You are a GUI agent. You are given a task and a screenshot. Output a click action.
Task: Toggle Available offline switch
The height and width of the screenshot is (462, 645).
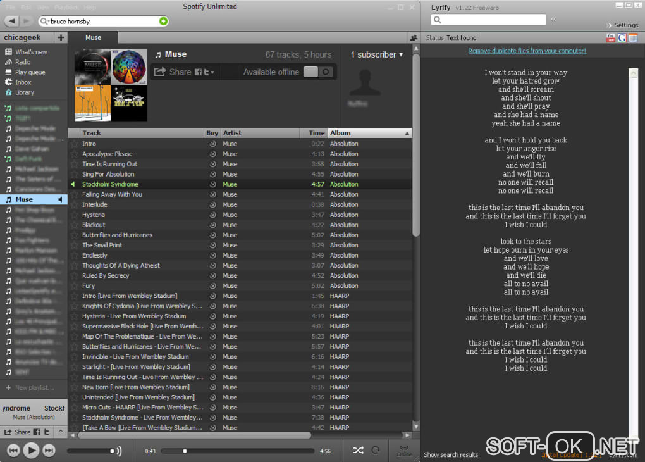pos(317,72)
